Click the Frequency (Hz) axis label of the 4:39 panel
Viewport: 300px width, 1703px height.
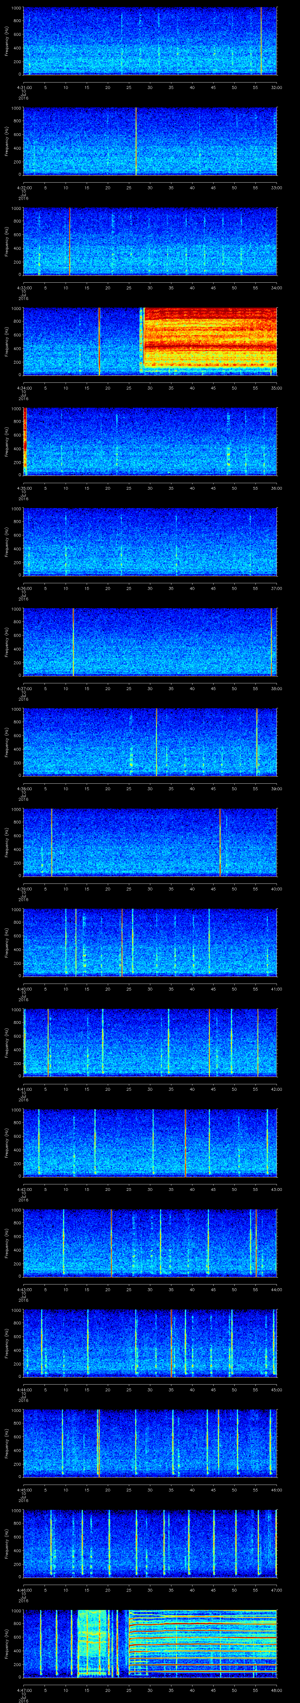(x=7, y=842)
